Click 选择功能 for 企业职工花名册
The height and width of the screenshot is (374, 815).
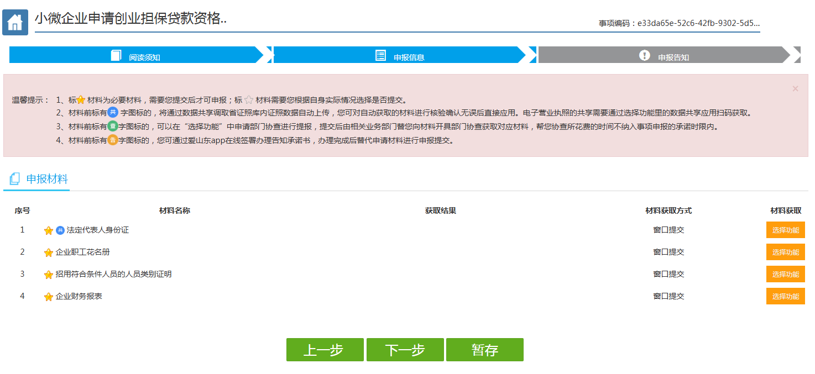pos(785,252)
